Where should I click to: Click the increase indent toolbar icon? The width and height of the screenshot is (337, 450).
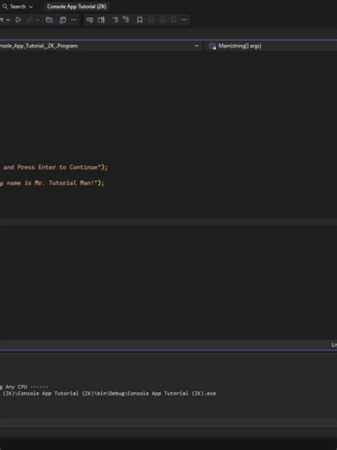point(126,20)
